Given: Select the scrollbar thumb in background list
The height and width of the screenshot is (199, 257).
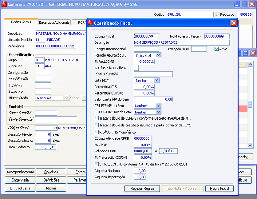Looking at the screenshot, I should pos(250,104).
